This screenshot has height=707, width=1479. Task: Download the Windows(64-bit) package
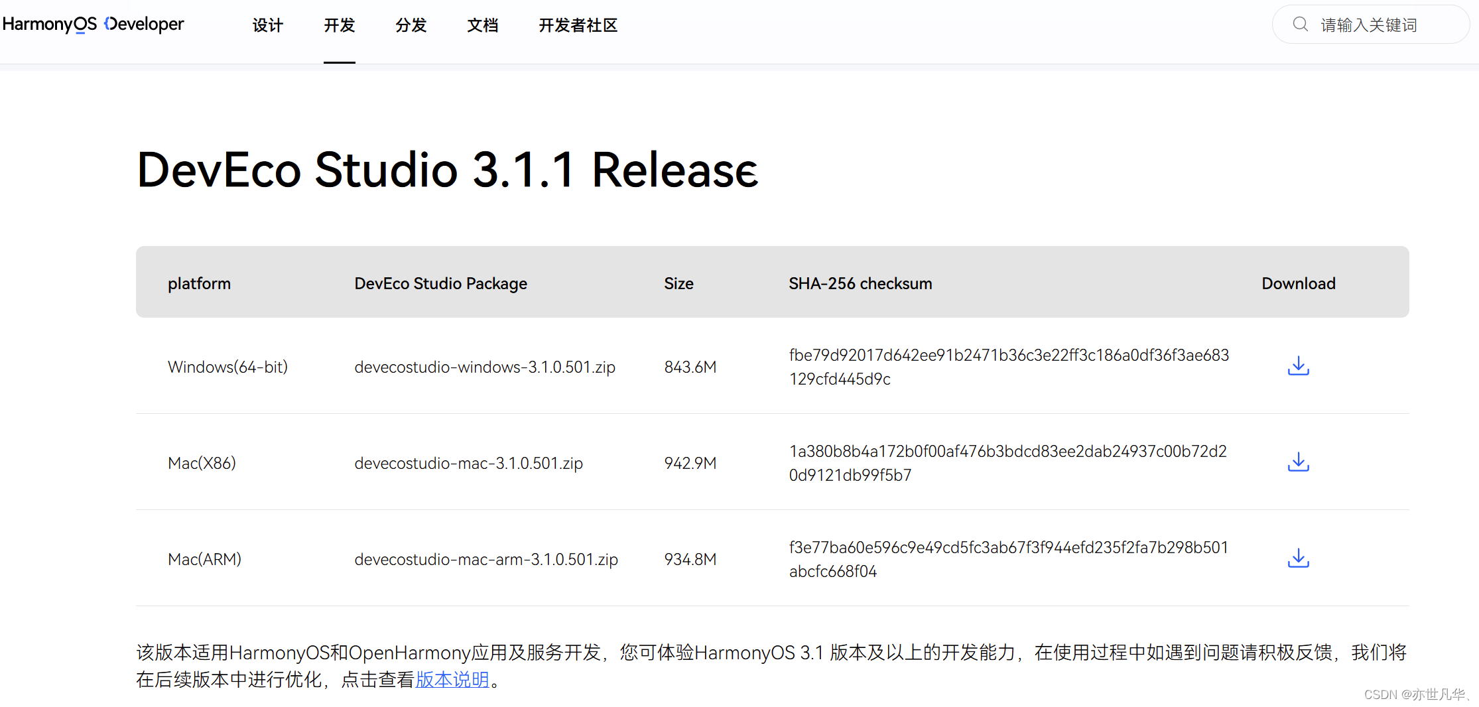pos(1298,366)
